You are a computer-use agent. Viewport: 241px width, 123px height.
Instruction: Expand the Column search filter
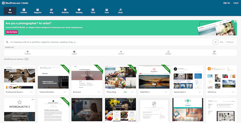tap(121, 52)
